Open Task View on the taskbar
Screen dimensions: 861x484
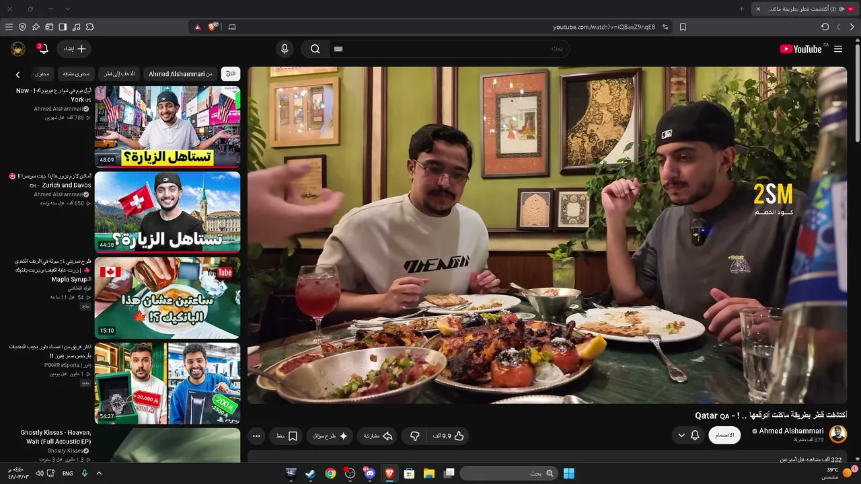(449, 473)
